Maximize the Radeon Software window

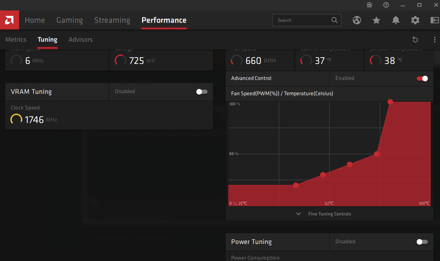[x=419, y=5]
